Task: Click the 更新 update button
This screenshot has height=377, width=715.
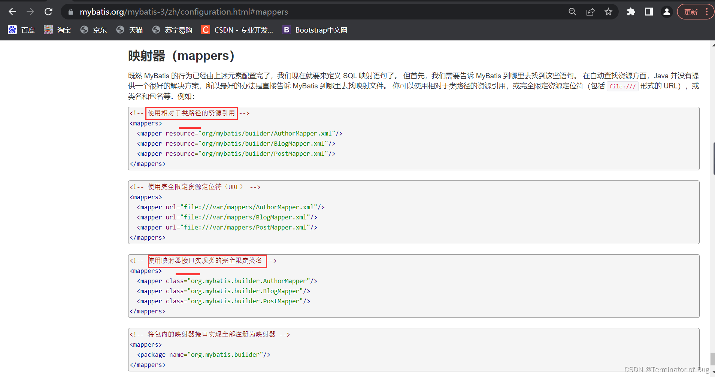Action: 691,12
